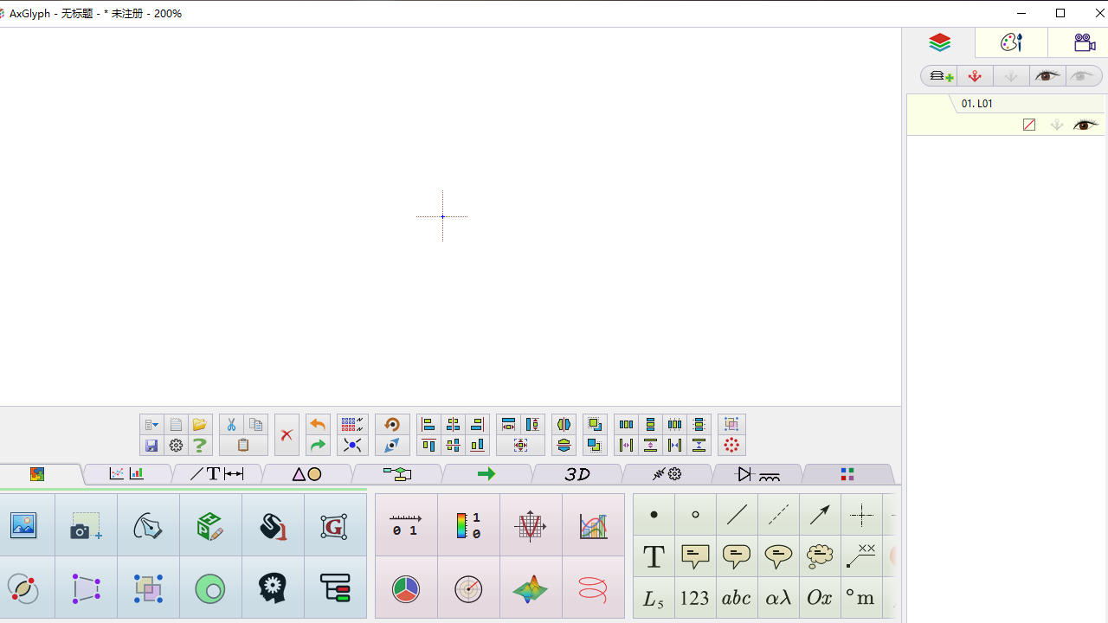Click the Save icon in the toolbar
The image size is (1108, 623).
click(151, 445)
